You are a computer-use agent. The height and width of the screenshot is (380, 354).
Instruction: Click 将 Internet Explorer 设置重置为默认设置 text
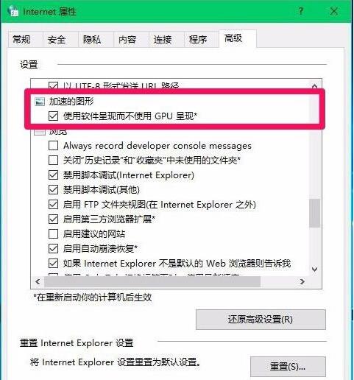(x=116, y=362)
